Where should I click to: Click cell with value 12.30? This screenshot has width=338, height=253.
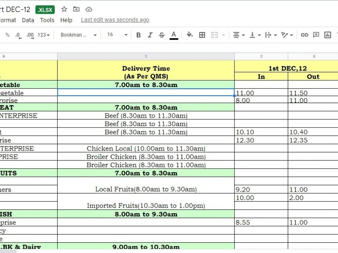pos(261,140)
